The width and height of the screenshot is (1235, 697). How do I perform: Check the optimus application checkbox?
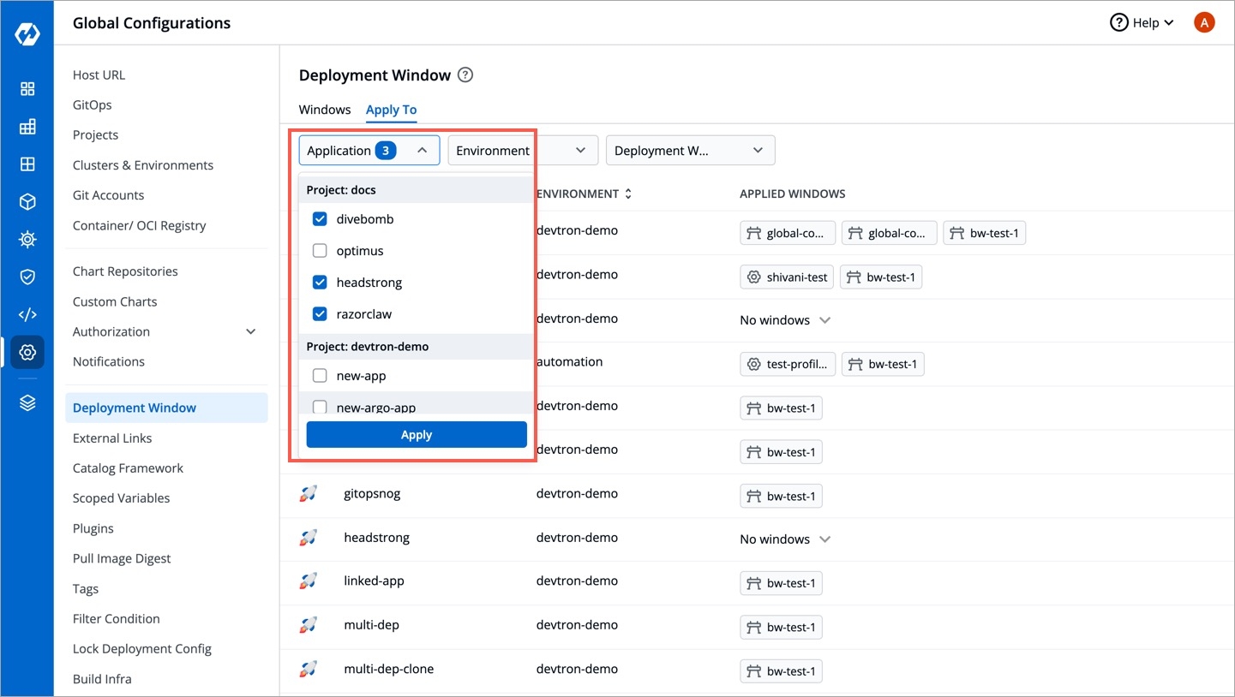(320, 251)
